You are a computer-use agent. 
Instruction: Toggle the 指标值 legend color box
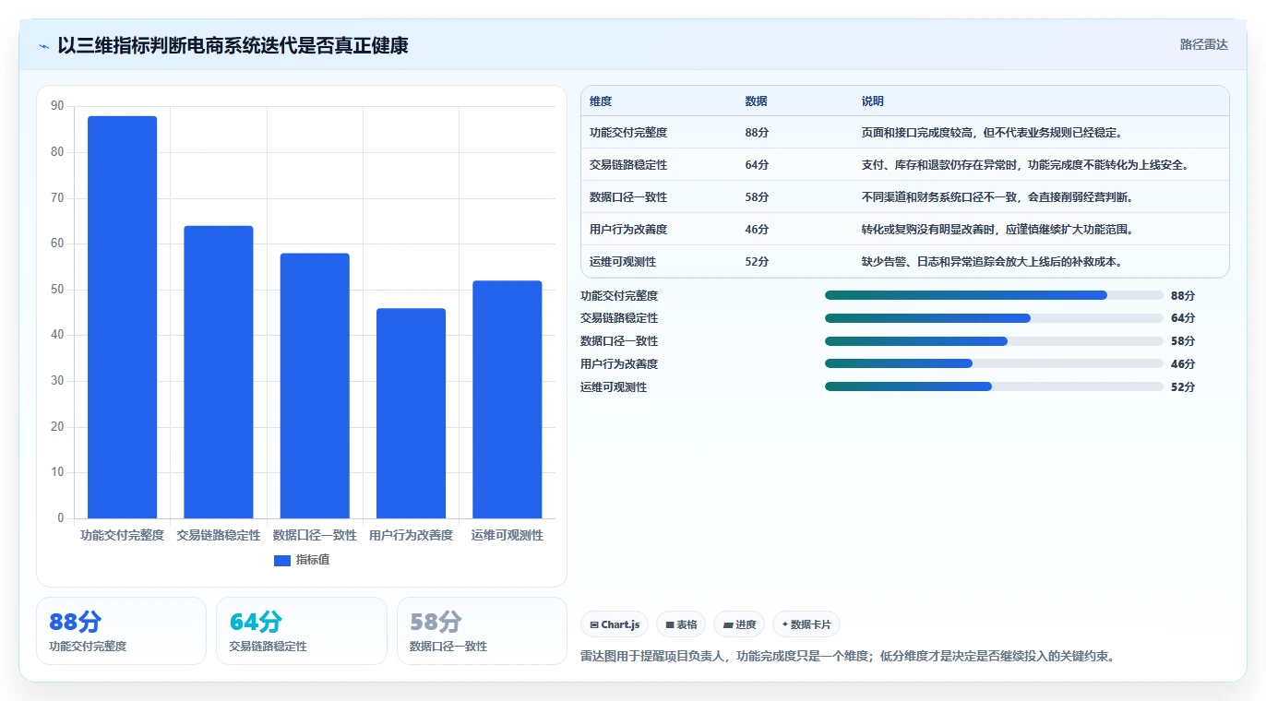282,561
